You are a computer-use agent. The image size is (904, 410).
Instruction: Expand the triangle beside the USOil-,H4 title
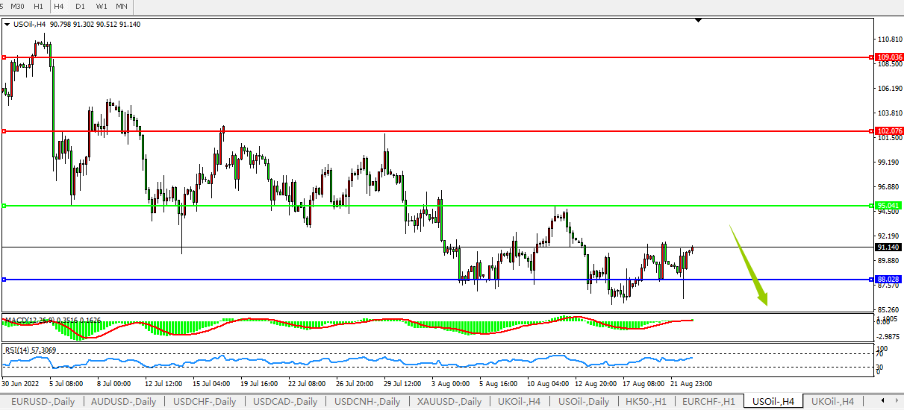pyautogui.click(x=7, y=25)
